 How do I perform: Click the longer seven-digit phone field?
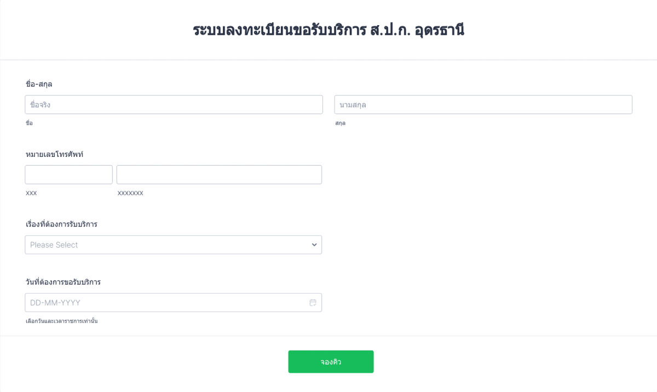click(218, 174)
